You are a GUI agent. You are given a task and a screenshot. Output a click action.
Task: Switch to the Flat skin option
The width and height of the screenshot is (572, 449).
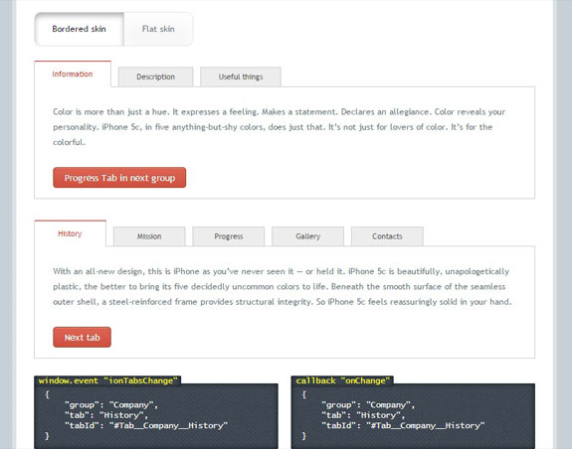coord(158,29)
